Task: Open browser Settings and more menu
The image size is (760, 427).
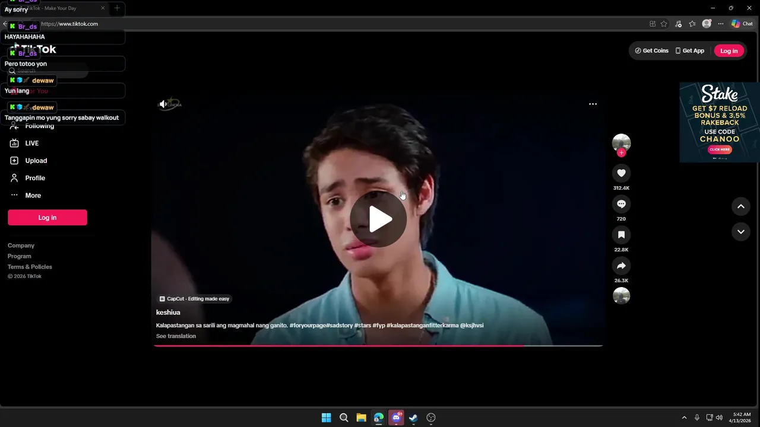Action: (721, 24)
